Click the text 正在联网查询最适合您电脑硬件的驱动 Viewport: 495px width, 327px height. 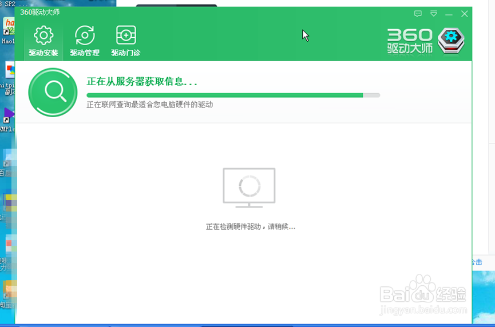(x=149, y=105)
